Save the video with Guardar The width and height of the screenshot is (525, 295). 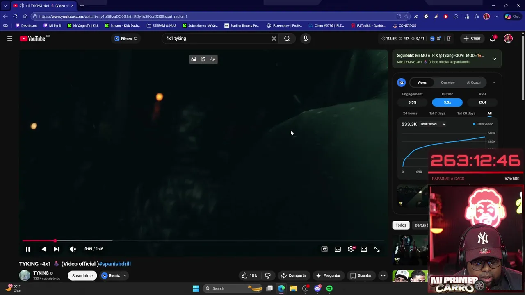[x=361, y=275]
